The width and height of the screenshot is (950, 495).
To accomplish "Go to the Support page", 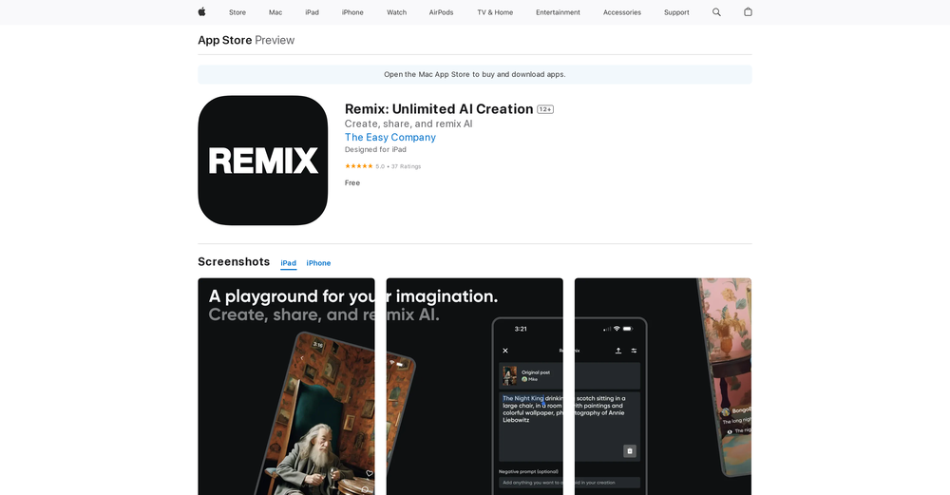I will click(x=676, y=12).
